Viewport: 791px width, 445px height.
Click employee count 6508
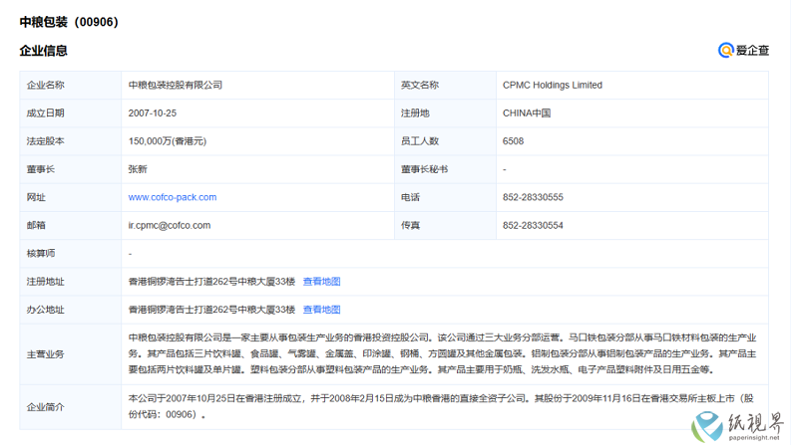(513, 141)
